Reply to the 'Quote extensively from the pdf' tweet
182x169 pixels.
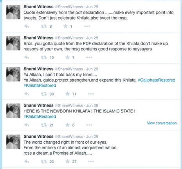click(x=27, y=27)
